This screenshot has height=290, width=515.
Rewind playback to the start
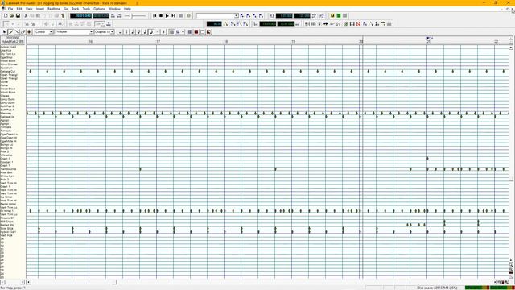pyautogui.click(x=154, y=16)
